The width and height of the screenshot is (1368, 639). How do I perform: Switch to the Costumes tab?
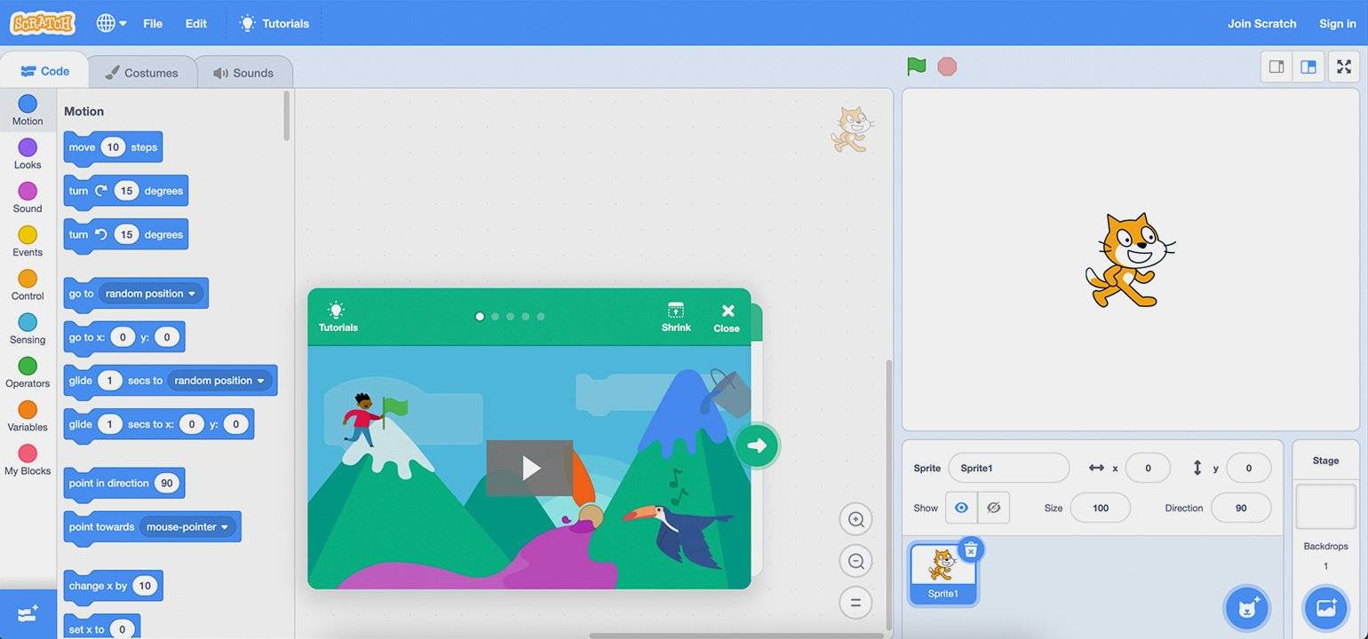[x=142, y=73]
